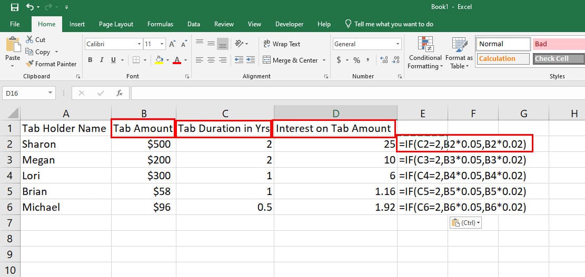Copy the selected cells

click(38, 52)
